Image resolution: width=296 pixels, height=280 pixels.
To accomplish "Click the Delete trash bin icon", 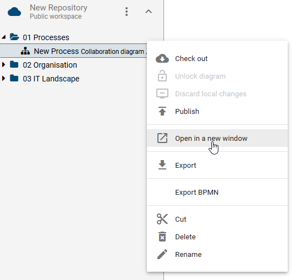I will point(162,237).
